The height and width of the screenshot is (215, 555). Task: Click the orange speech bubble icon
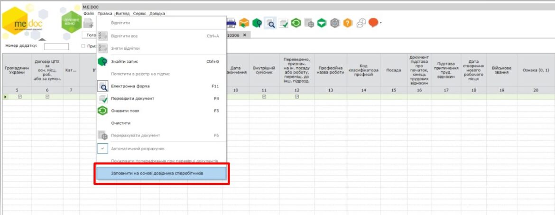[x=373, y=23]
